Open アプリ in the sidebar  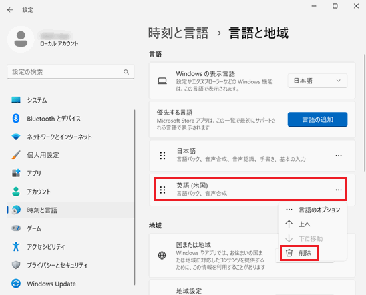tap(71, 173)
